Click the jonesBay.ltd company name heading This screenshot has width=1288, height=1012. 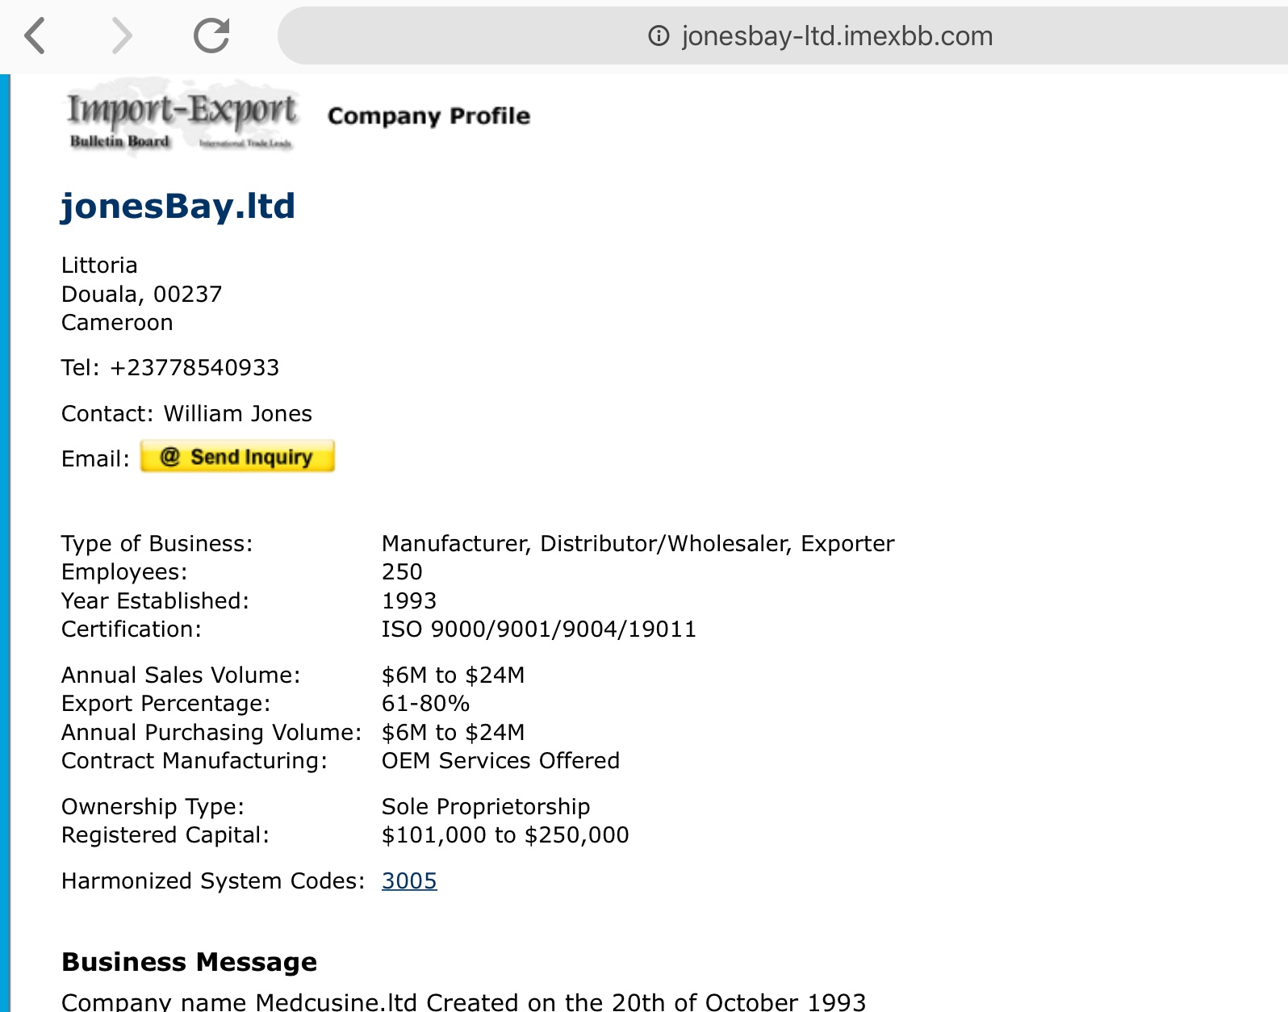[178, 207]
